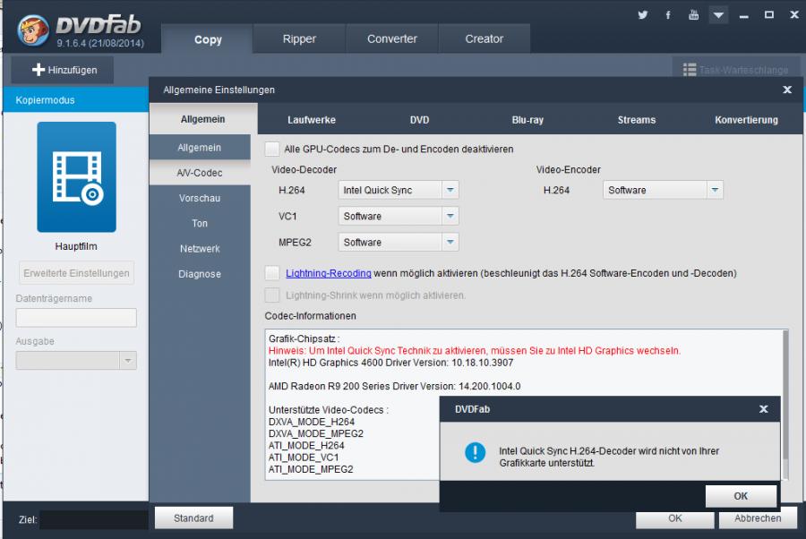The width and height of the screenshot is (806, 539).
Task: Click the Abbrechen button
Action: point(758,518)
